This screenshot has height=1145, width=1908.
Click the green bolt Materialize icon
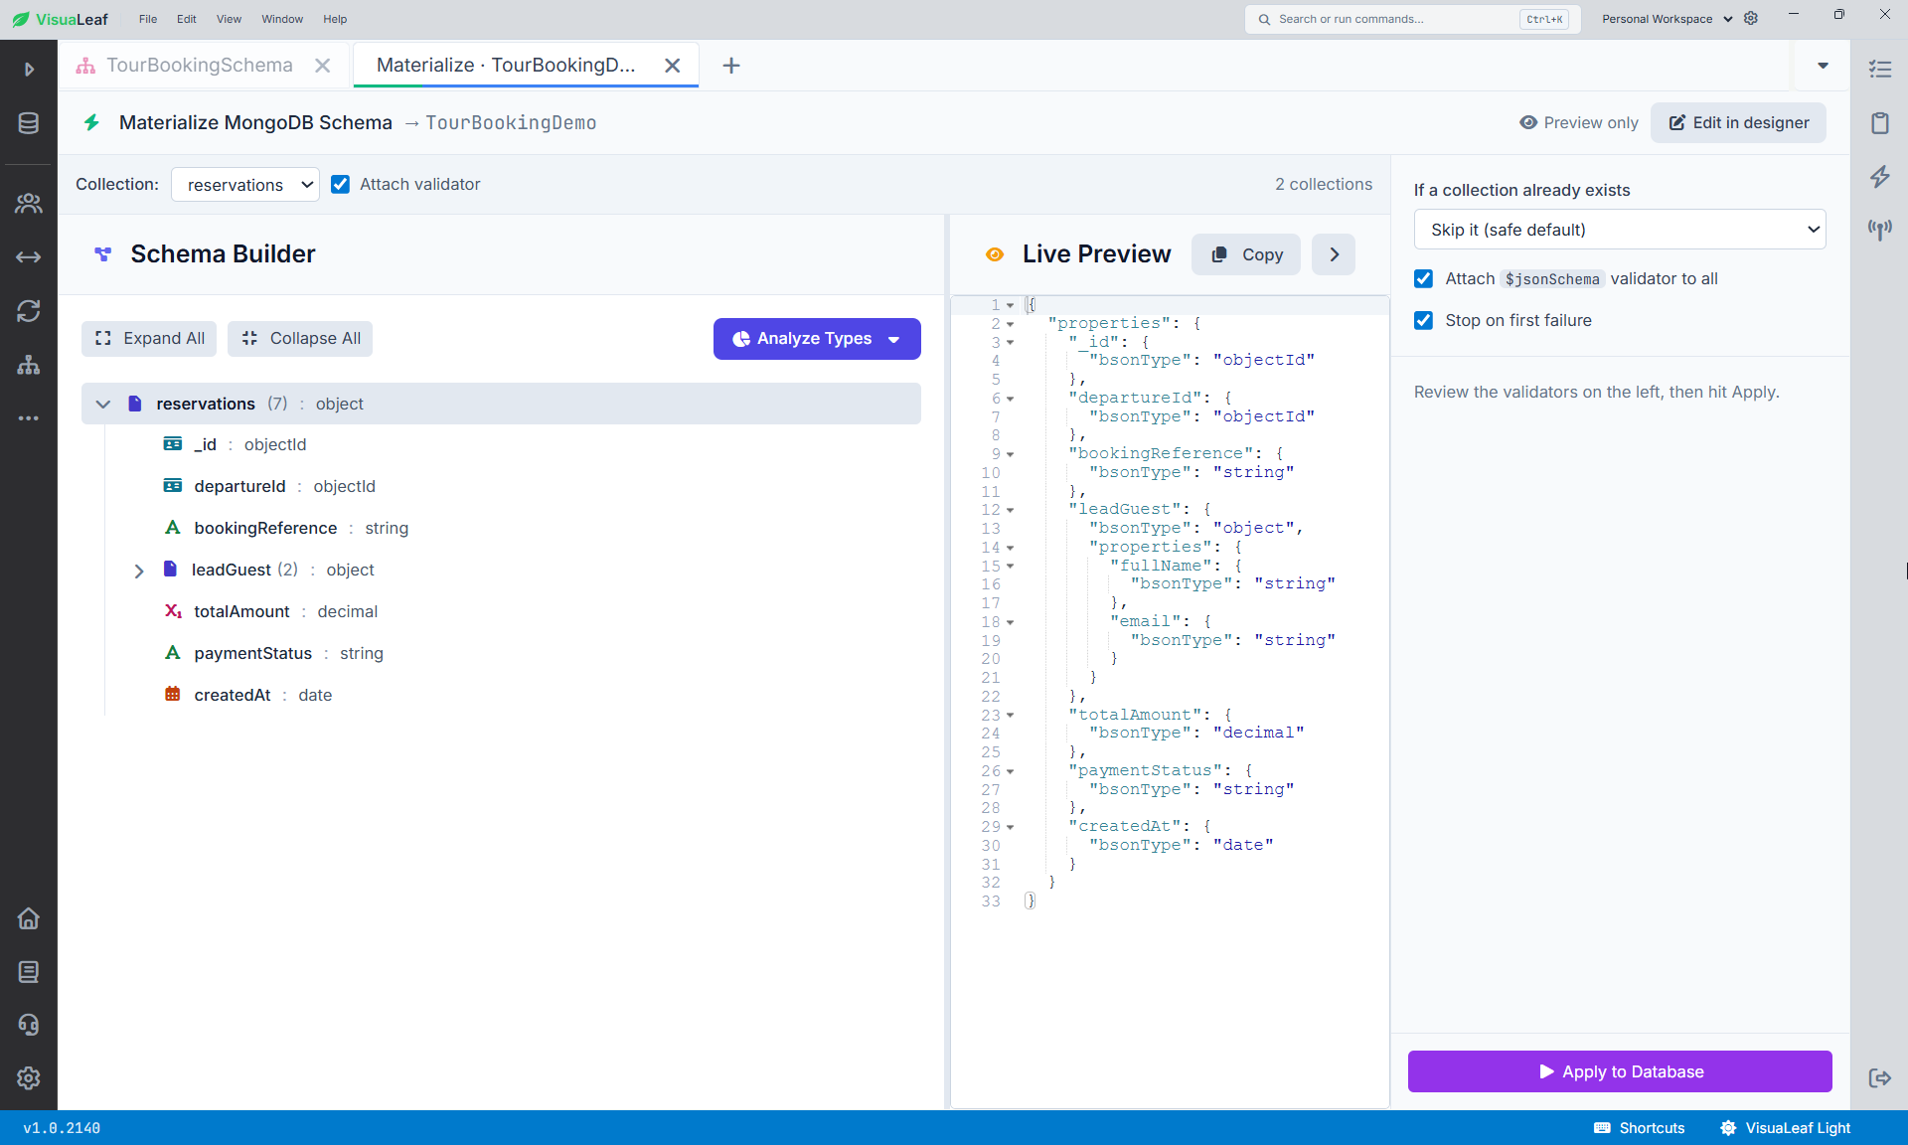point(91,122)
